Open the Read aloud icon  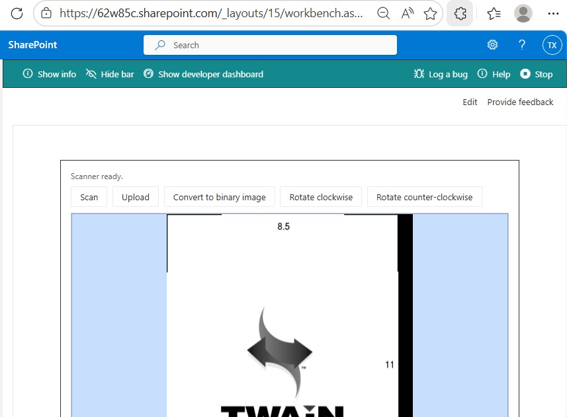pos(408,14)
